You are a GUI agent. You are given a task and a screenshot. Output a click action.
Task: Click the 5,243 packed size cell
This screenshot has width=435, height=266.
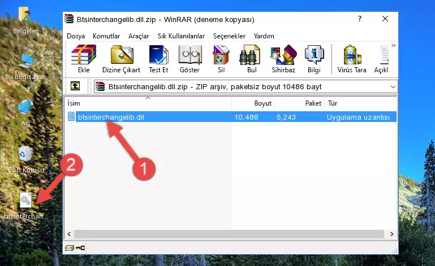click(x=286, y=117)
